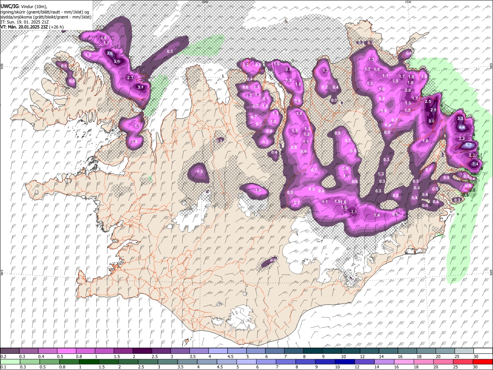Pick the dark purple-gray swatch above top-row '0.2'
This screenshot has width=493, height=370.
click(x=10, y=351)
